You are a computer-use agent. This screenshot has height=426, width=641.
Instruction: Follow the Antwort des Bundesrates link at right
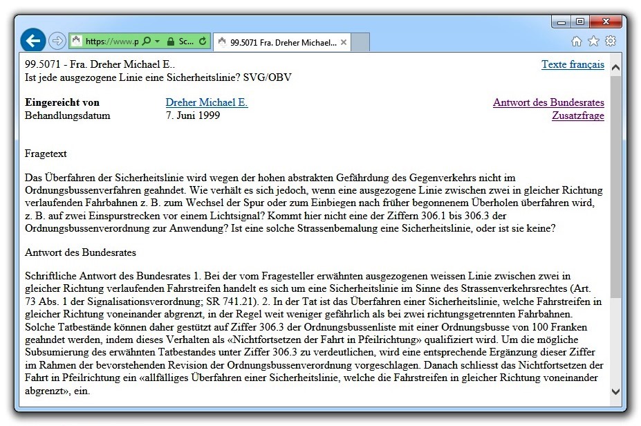tap(548, 102)
